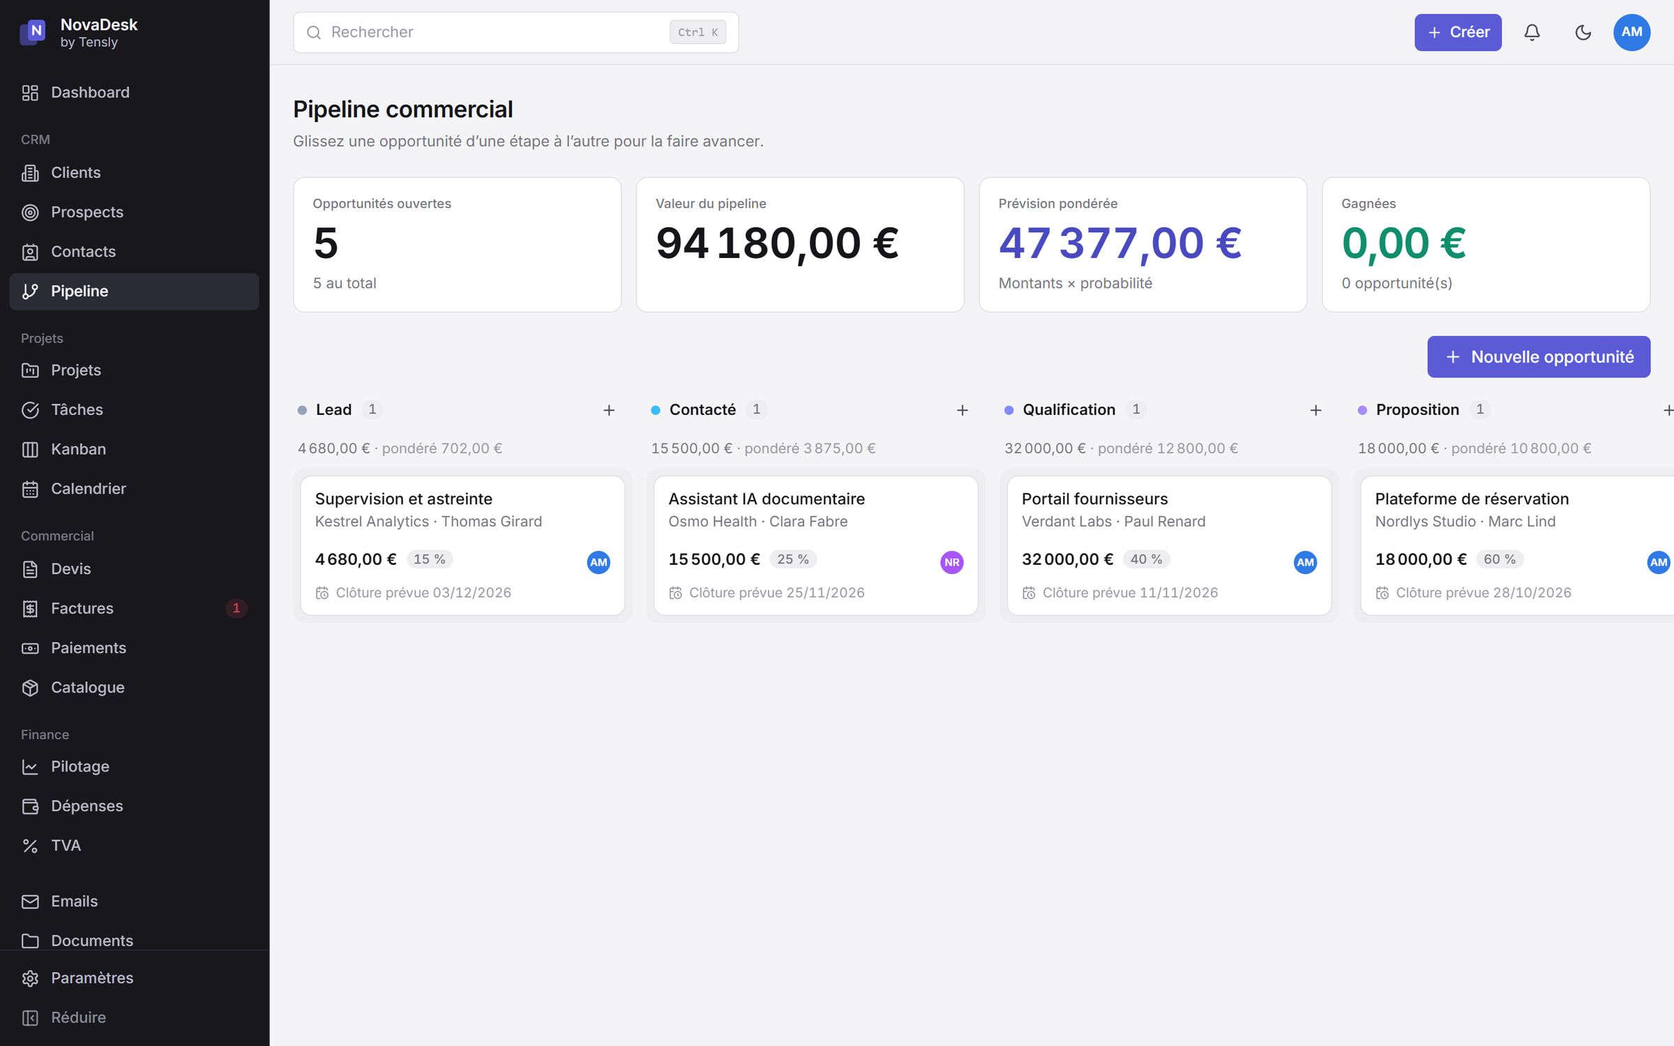The image size is (1674, 1046).
Task: Open Dashboard from the sidebar
Action: (134, 93)
